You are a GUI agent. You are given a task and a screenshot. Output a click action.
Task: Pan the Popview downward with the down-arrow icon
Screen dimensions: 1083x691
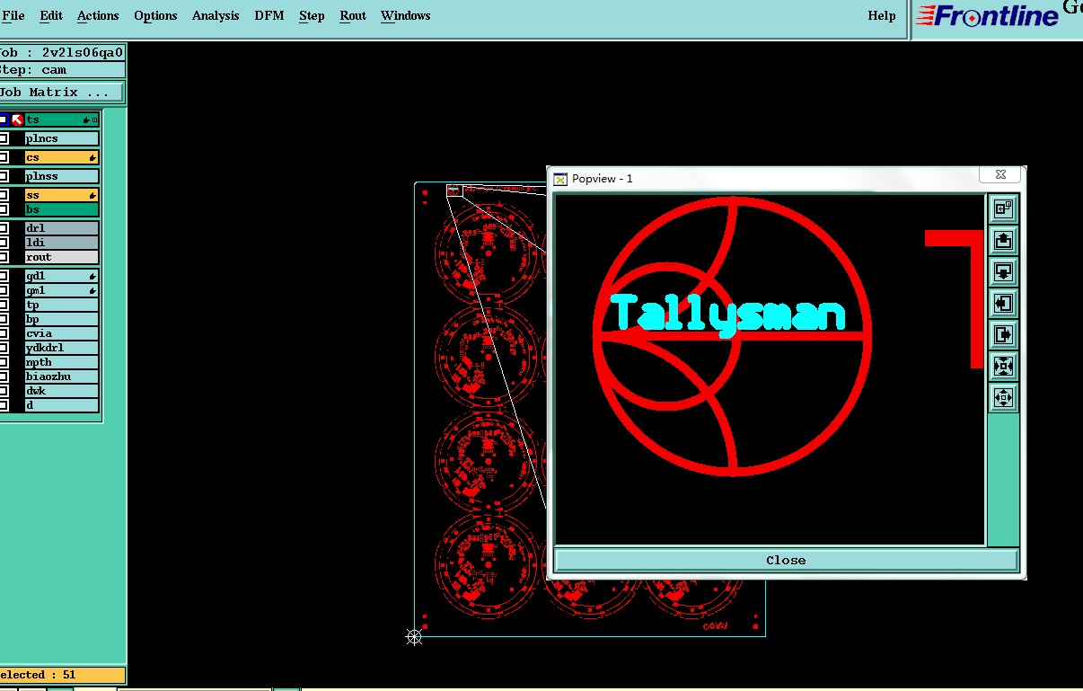1003,272
